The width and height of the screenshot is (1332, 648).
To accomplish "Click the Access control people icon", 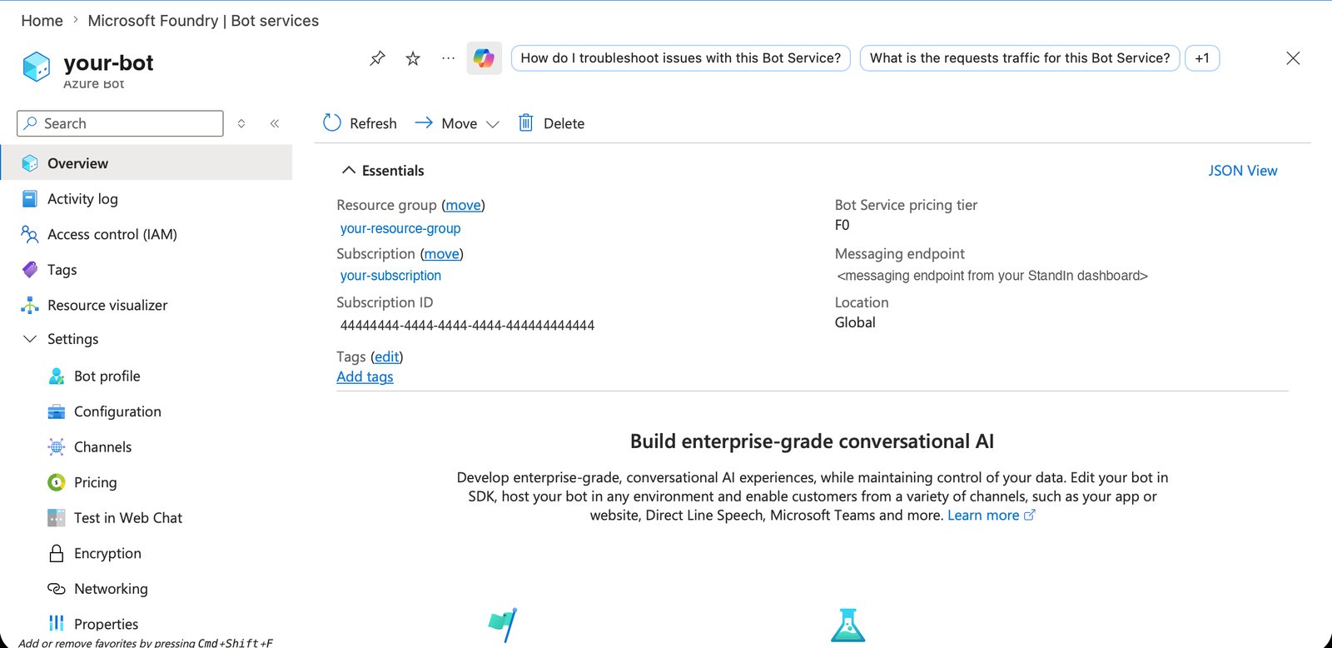I will (x=30, y=234).
